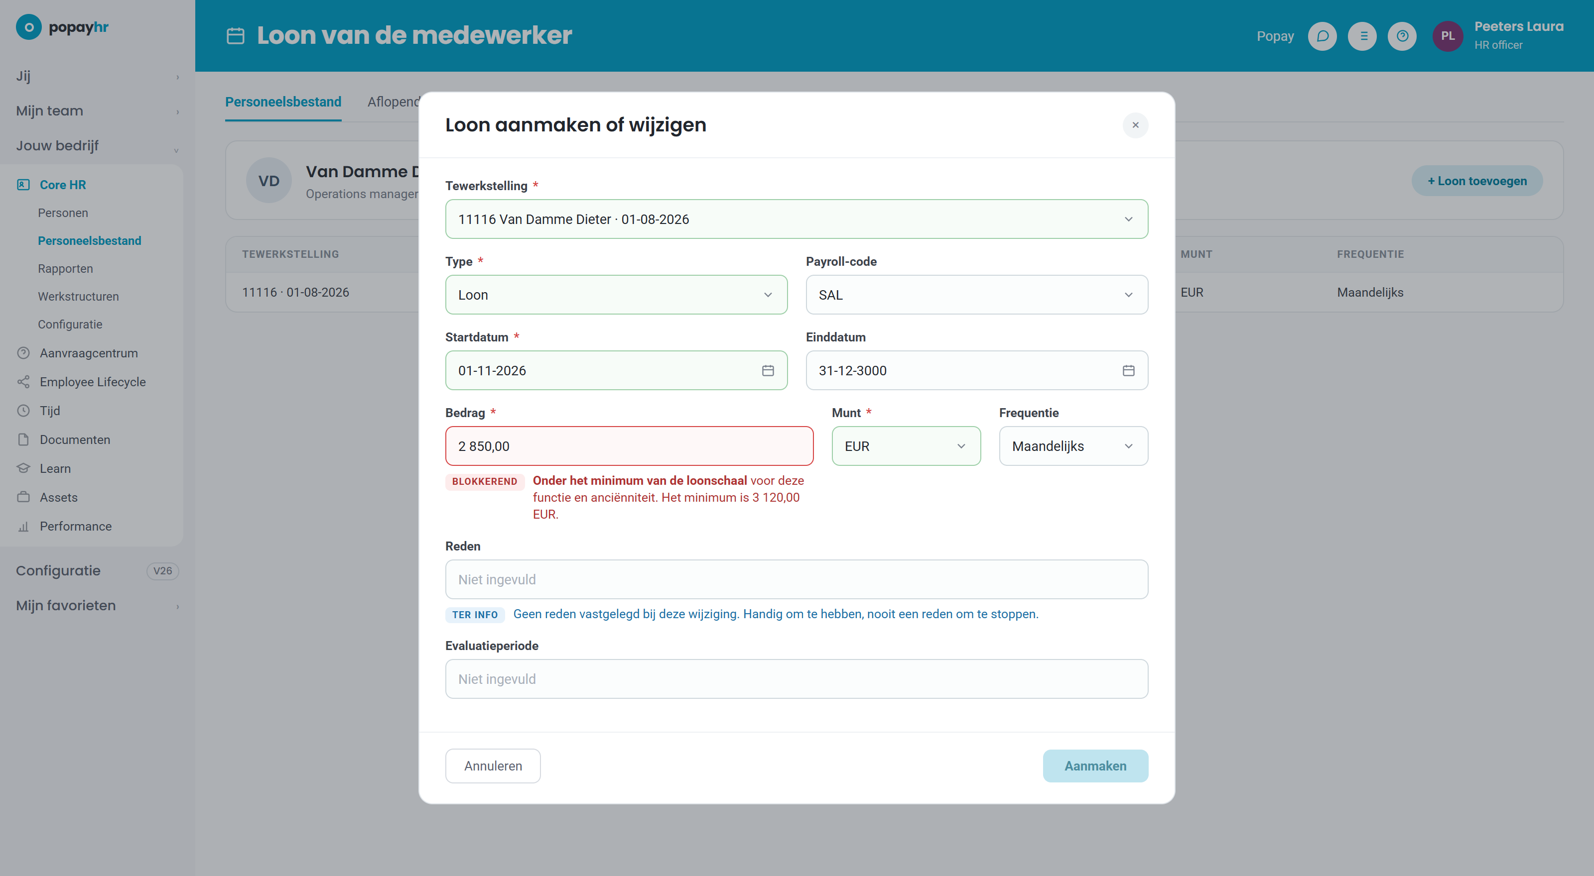Expand Mijn favorieten sidebar section
The width and height of the screenshot is (1594, 876).
coord(97,606)
